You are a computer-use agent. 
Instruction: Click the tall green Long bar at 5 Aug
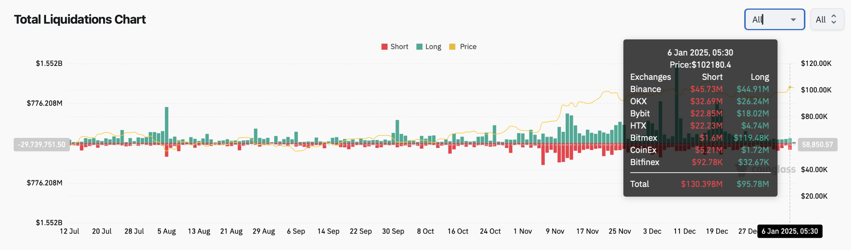(x=167, y=125)
